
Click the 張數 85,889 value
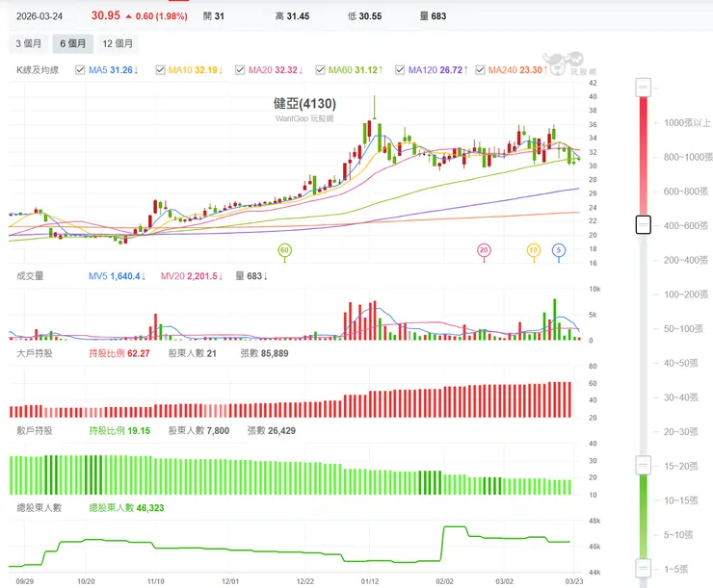click(x=264, y=353)
